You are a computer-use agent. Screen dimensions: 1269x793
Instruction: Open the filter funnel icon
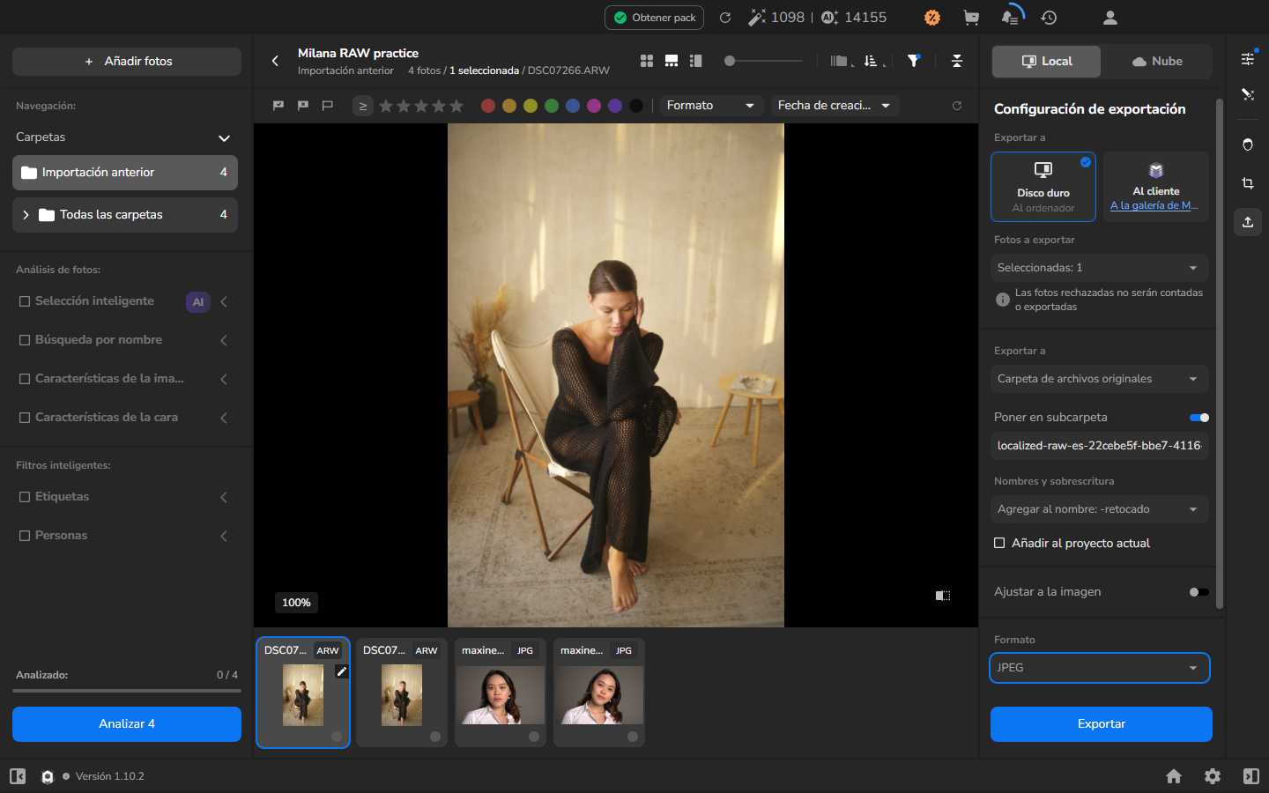click(x=914, y=61)
